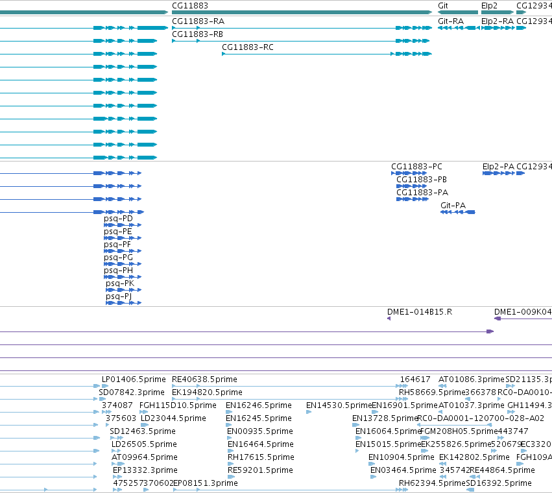The width and height of the screenshot is (552, 493).
Task: Click the EN00935.5prime EST label
Action: (x=260, y=431)
